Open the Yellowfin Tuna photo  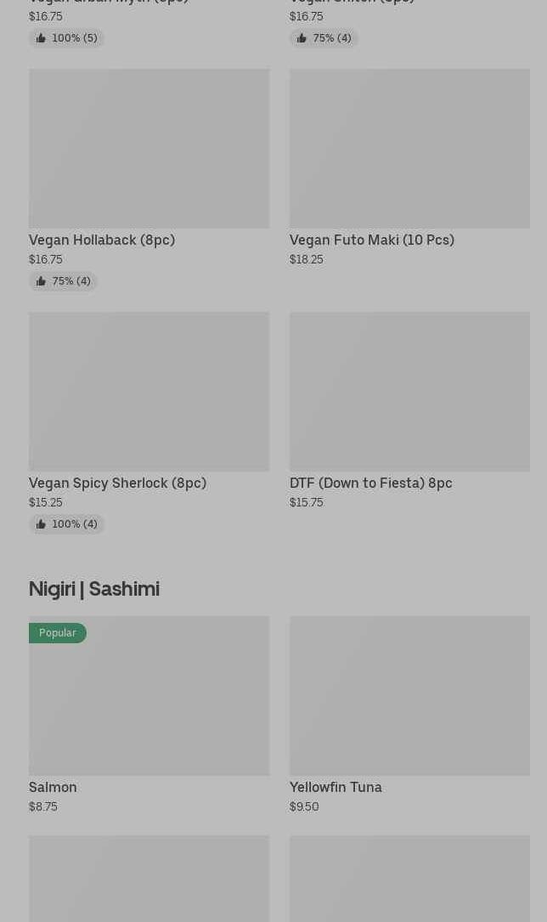click(409, 696)
